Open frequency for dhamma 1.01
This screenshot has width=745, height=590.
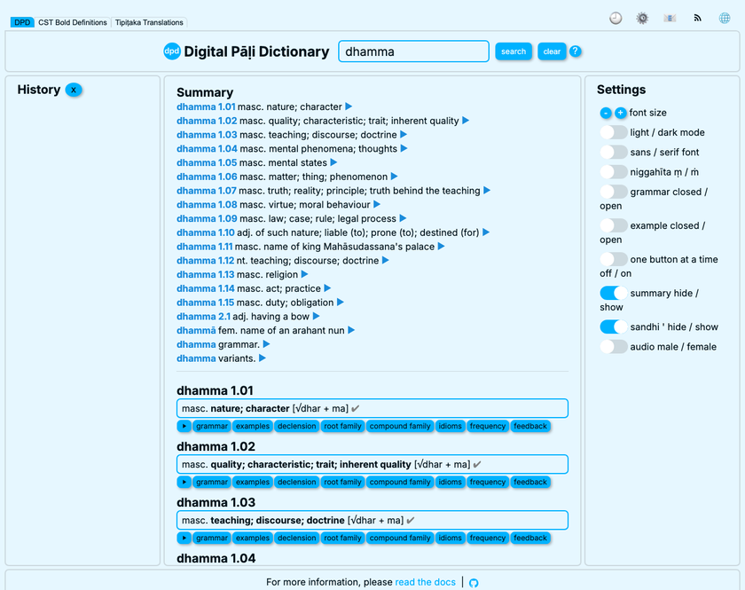(x=488, y=426)
